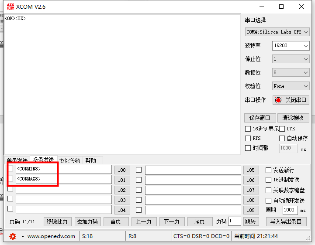
Task: Click send button 103
Action: click(x=122, y=200)
